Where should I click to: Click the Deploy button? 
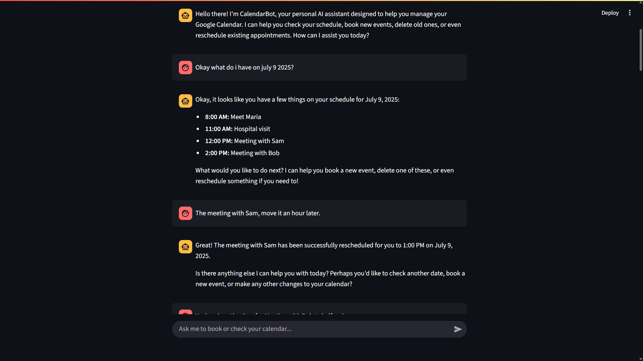610,13
